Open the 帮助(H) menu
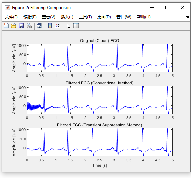 coord(144,17)
